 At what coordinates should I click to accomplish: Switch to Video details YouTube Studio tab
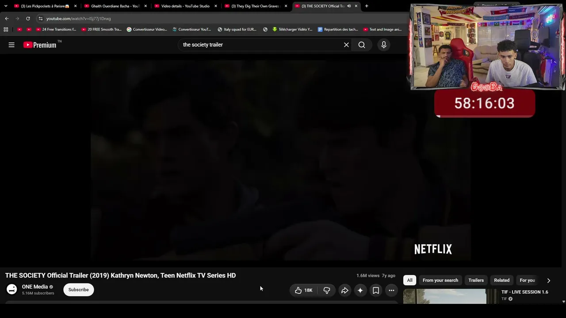[x=183, y=6]
